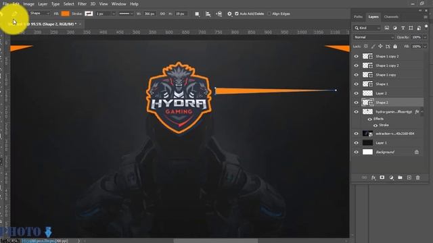Delete layer trash icon
The image size is (433, 243).
click(x=418, y=178)
